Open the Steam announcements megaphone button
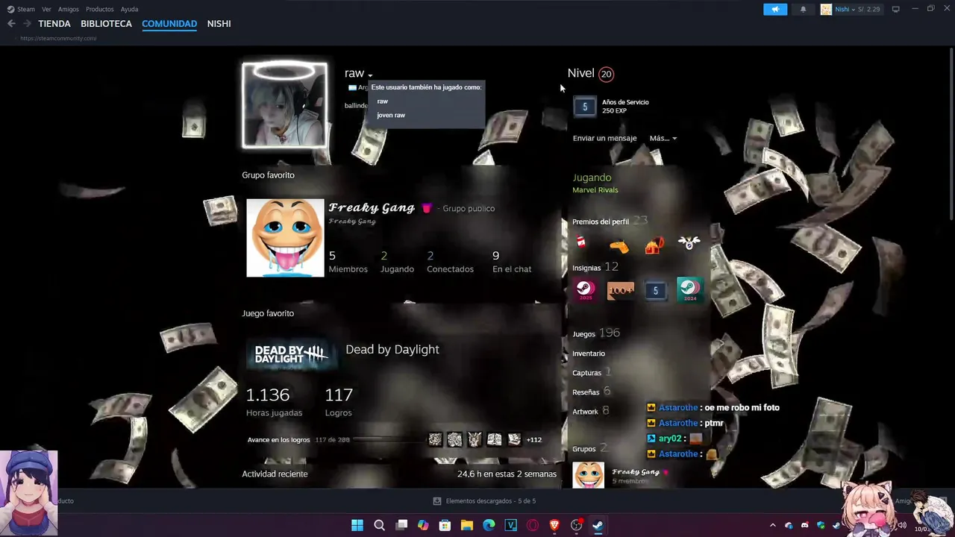The width and height of the screenshot is (955, 537). click(775, 9)
